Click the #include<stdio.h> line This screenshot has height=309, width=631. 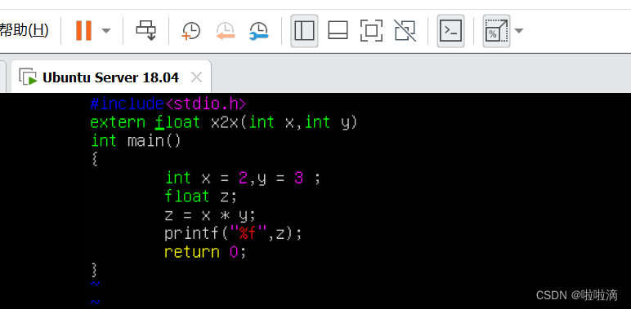(x=168, y=104)
